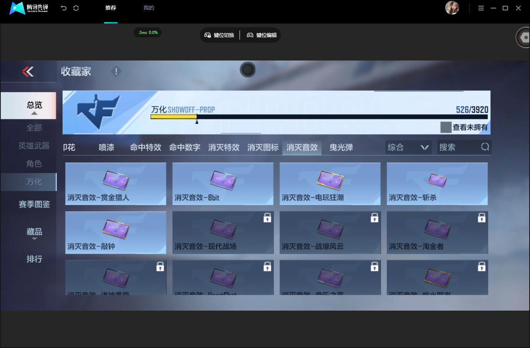
Task: Switch to the 我的 tab
Action: [149, 8]
